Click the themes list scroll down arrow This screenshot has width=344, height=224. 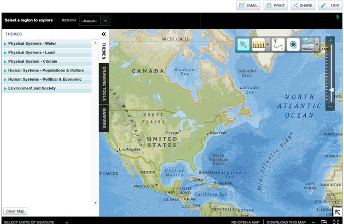coord(96,203)
